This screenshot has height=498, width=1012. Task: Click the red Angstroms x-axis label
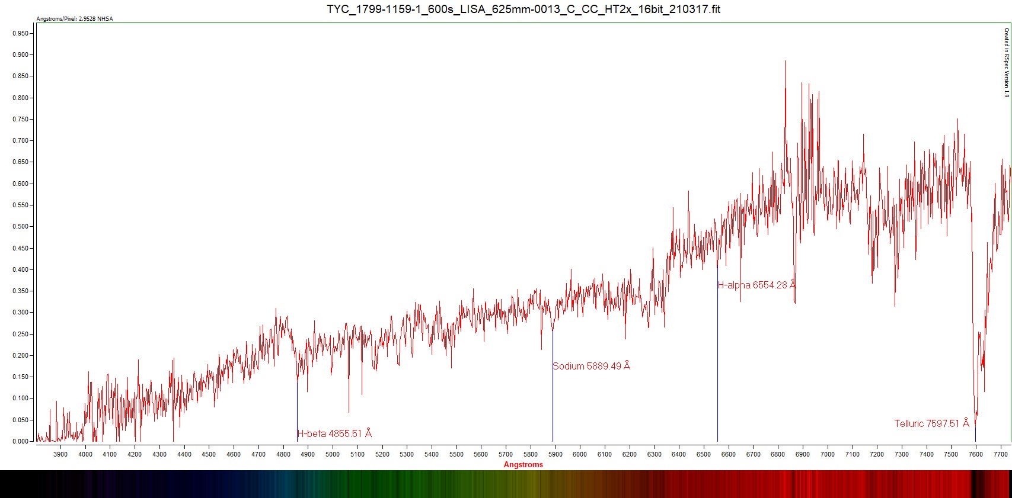[x=523, y=464]
